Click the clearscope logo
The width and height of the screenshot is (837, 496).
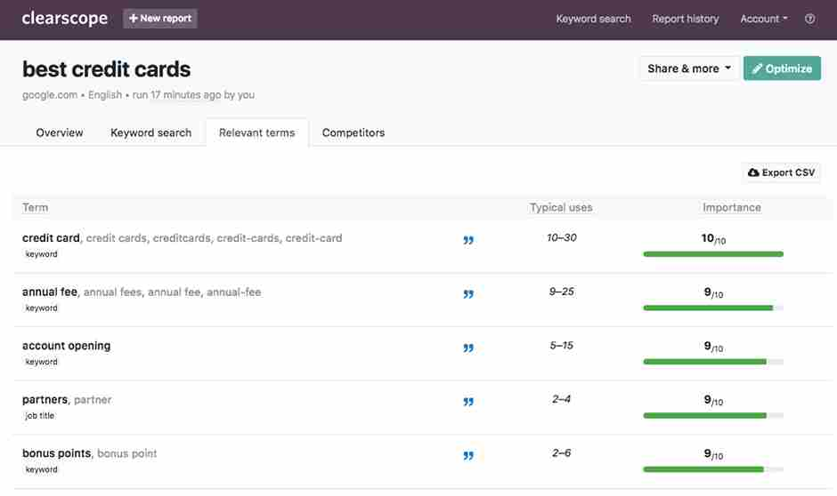pos(65,18)
